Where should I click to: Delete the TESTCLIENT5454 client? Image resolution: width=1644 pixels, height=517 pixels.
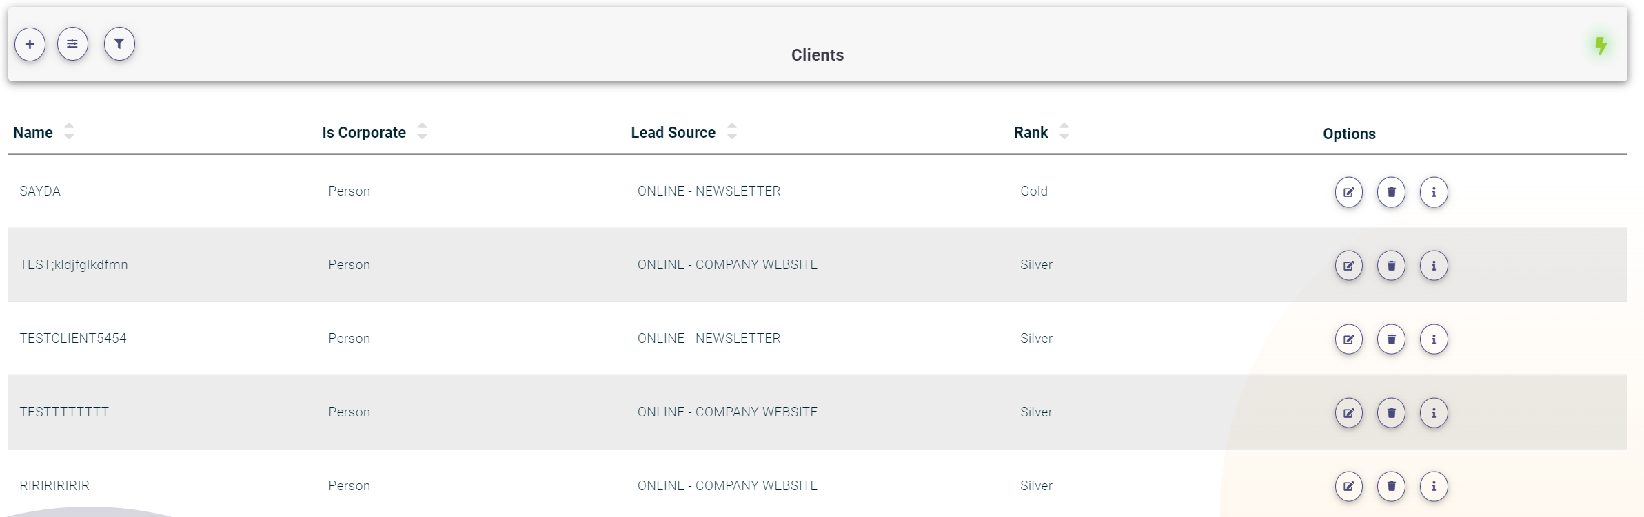click(x=1391, y=339)
